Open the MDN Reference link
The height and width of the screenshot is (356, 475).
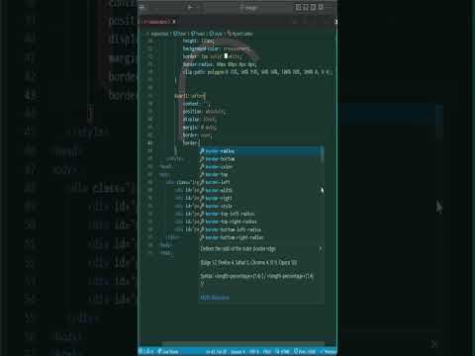tap(215, 298)
